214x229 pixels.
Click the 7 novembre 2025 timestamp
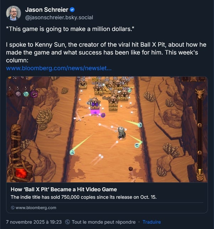coord(34,222)
